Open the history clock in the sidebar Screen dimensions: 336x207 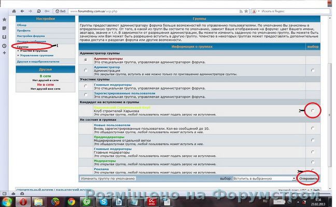click(4, 45)
